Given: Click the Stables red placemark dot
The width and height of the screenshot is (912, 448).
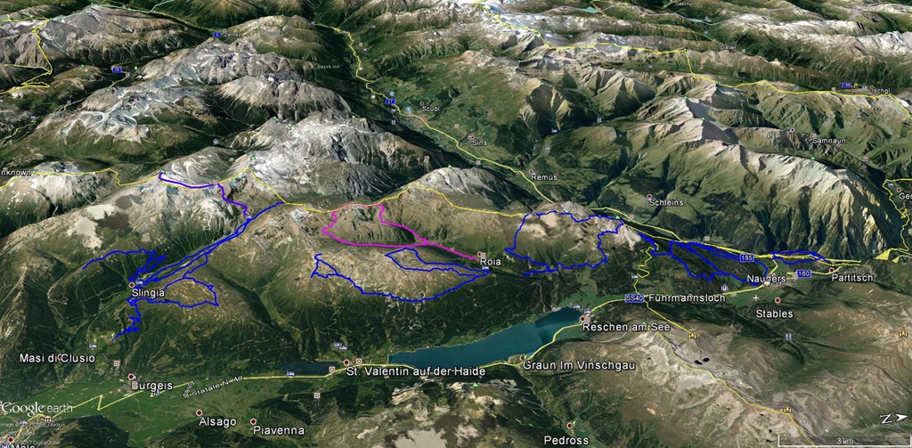Looking at the screenshot, I should 778,300.
